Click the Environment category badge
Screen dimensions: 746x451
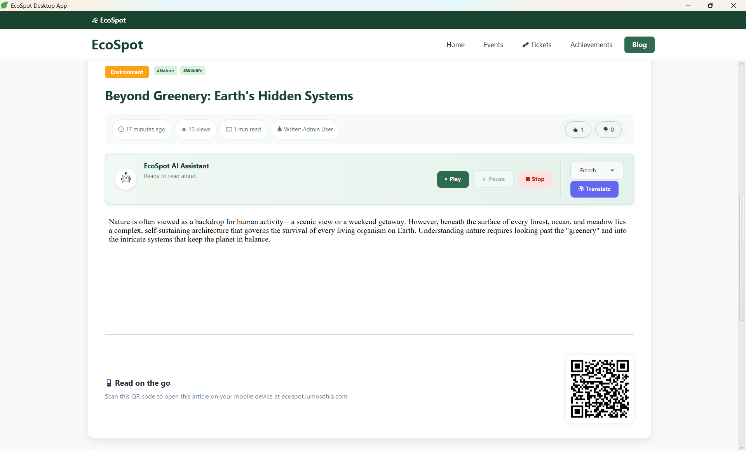tap(127, 72)
